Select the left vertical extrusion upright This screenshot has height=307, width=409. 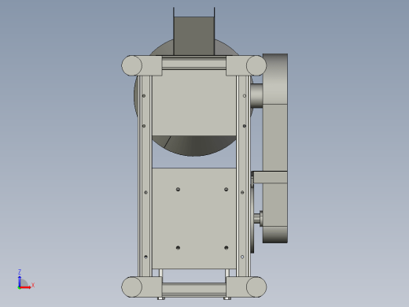[145, 176]
